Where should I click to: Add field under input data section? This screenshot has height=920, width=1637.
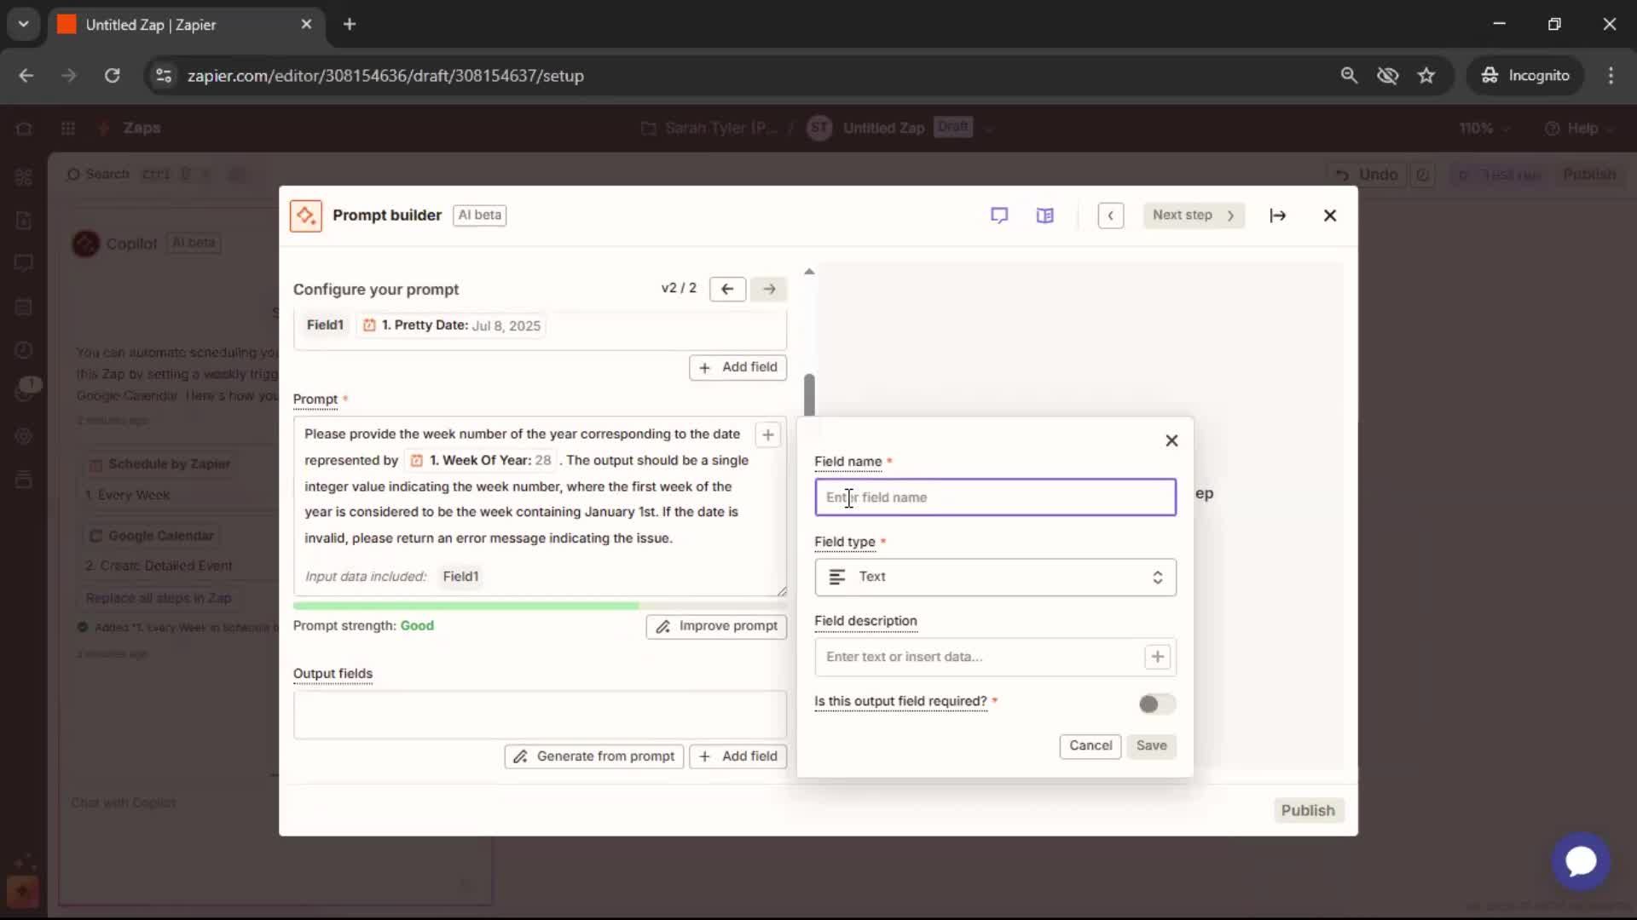point(738,367)
